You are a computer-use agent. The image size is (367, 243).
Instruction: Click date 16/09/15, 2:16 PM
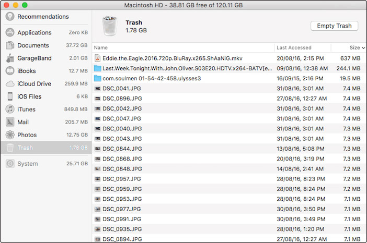coord(300,78)
